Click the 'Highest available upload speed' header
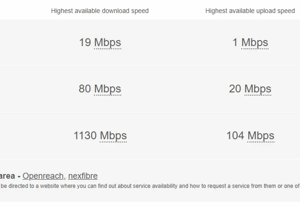Viewport: 300px width, 207px height. coord(250,11)
